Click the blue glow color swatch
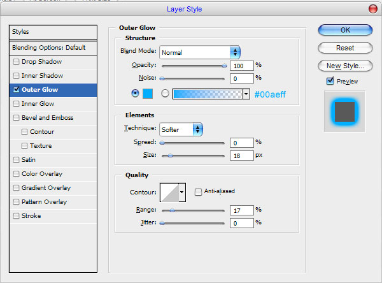382x283 pixels. [x=148, y=94]
